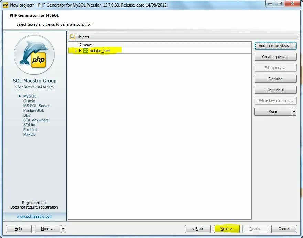The width and height of the screenshot is (303, 238).
Task: Click the PHP app icon in title bar
Action: pos(5,5)
